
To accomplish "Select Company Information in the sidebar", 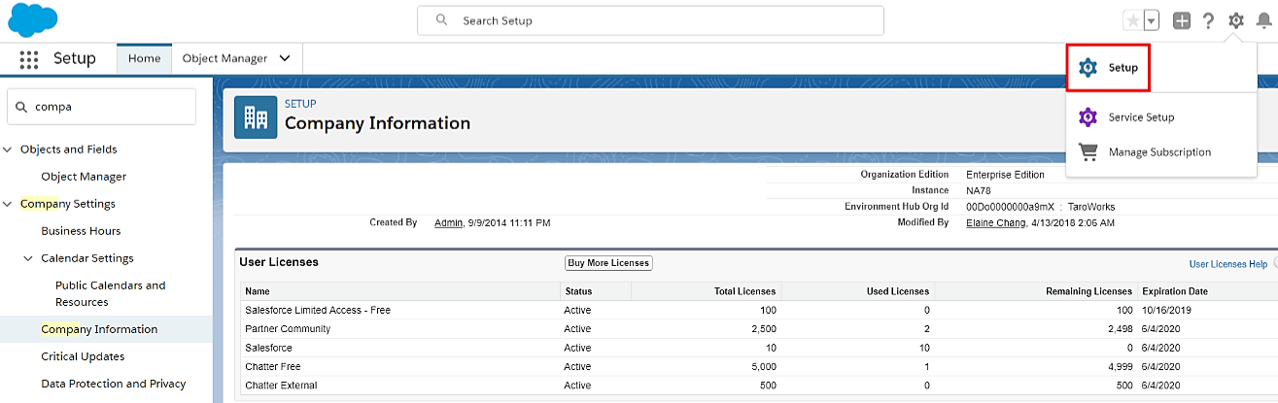I will click(99, 329).
